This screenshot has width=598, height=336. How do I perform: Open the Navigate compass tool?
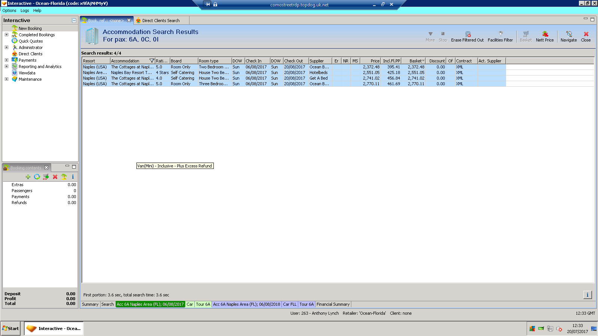569,34
